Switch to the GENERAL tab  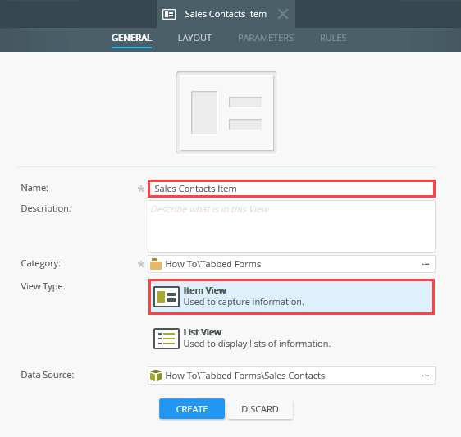[x=131, y=38]
